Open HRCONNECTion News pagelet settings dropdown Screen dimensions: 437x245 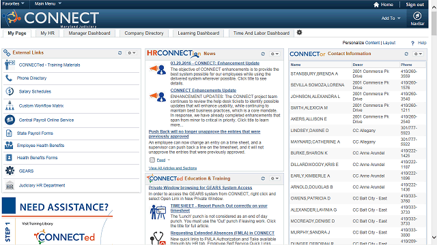(x=274, y=54)
